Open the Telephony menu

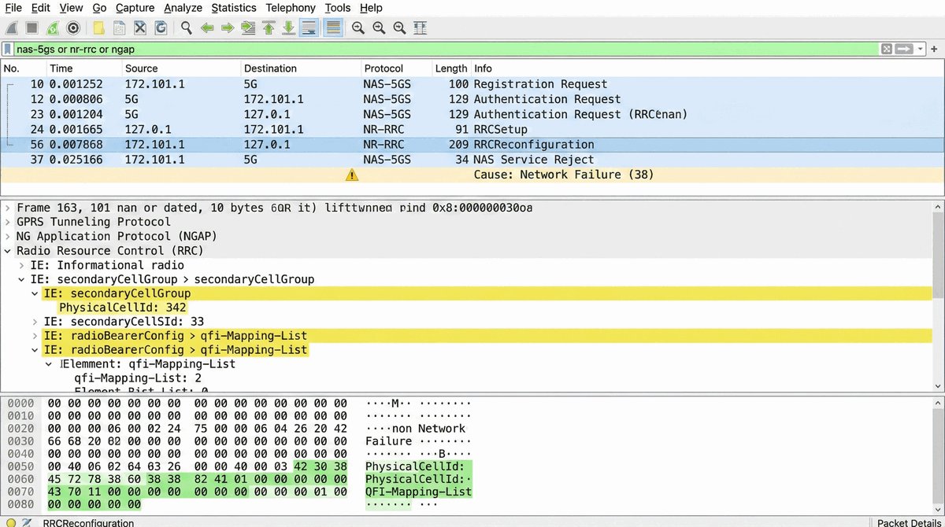tap(290, 8)
